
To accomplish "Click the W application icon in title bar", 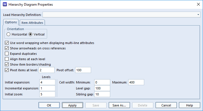I will pos(5,4).
